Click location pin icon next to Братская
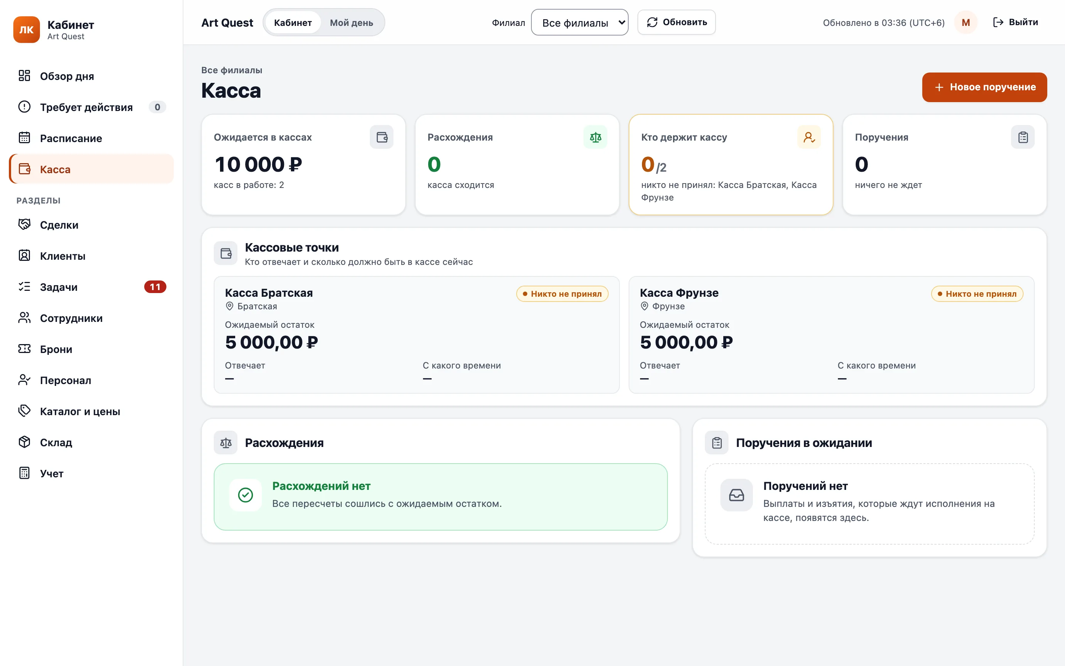The width and height of the screenshot is (1065, 666). (229, 306)
